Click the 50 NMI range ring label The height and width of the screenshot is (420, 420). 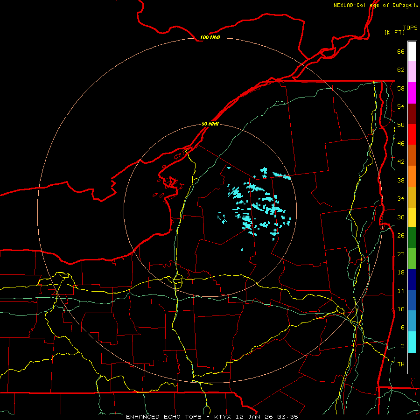pyautogui.click(x=210, y=124)
